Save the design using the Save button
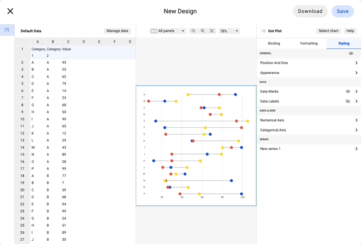361x244 pixels. tap(342, 11)
